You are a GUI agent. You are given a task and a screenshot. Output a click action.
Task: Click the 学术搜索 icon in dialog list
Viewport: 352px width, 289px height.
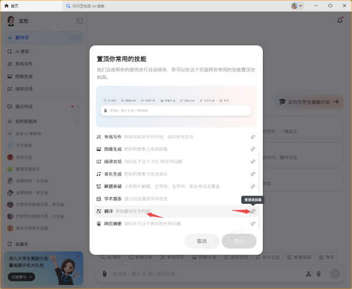99,199
